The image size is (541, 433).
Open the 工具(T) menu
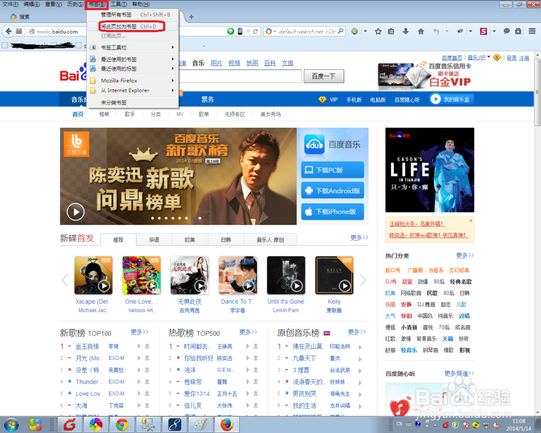pos(118,4)
